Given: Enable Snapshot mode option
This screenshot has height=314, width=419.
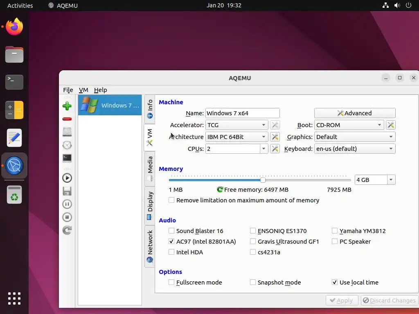Looking at the screenshot, I should (253, 282).
